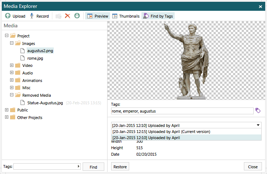This screenshot has height=174, width=267.
Task: Click rome.jpg file page icon
Action: [x=22, y=58]
